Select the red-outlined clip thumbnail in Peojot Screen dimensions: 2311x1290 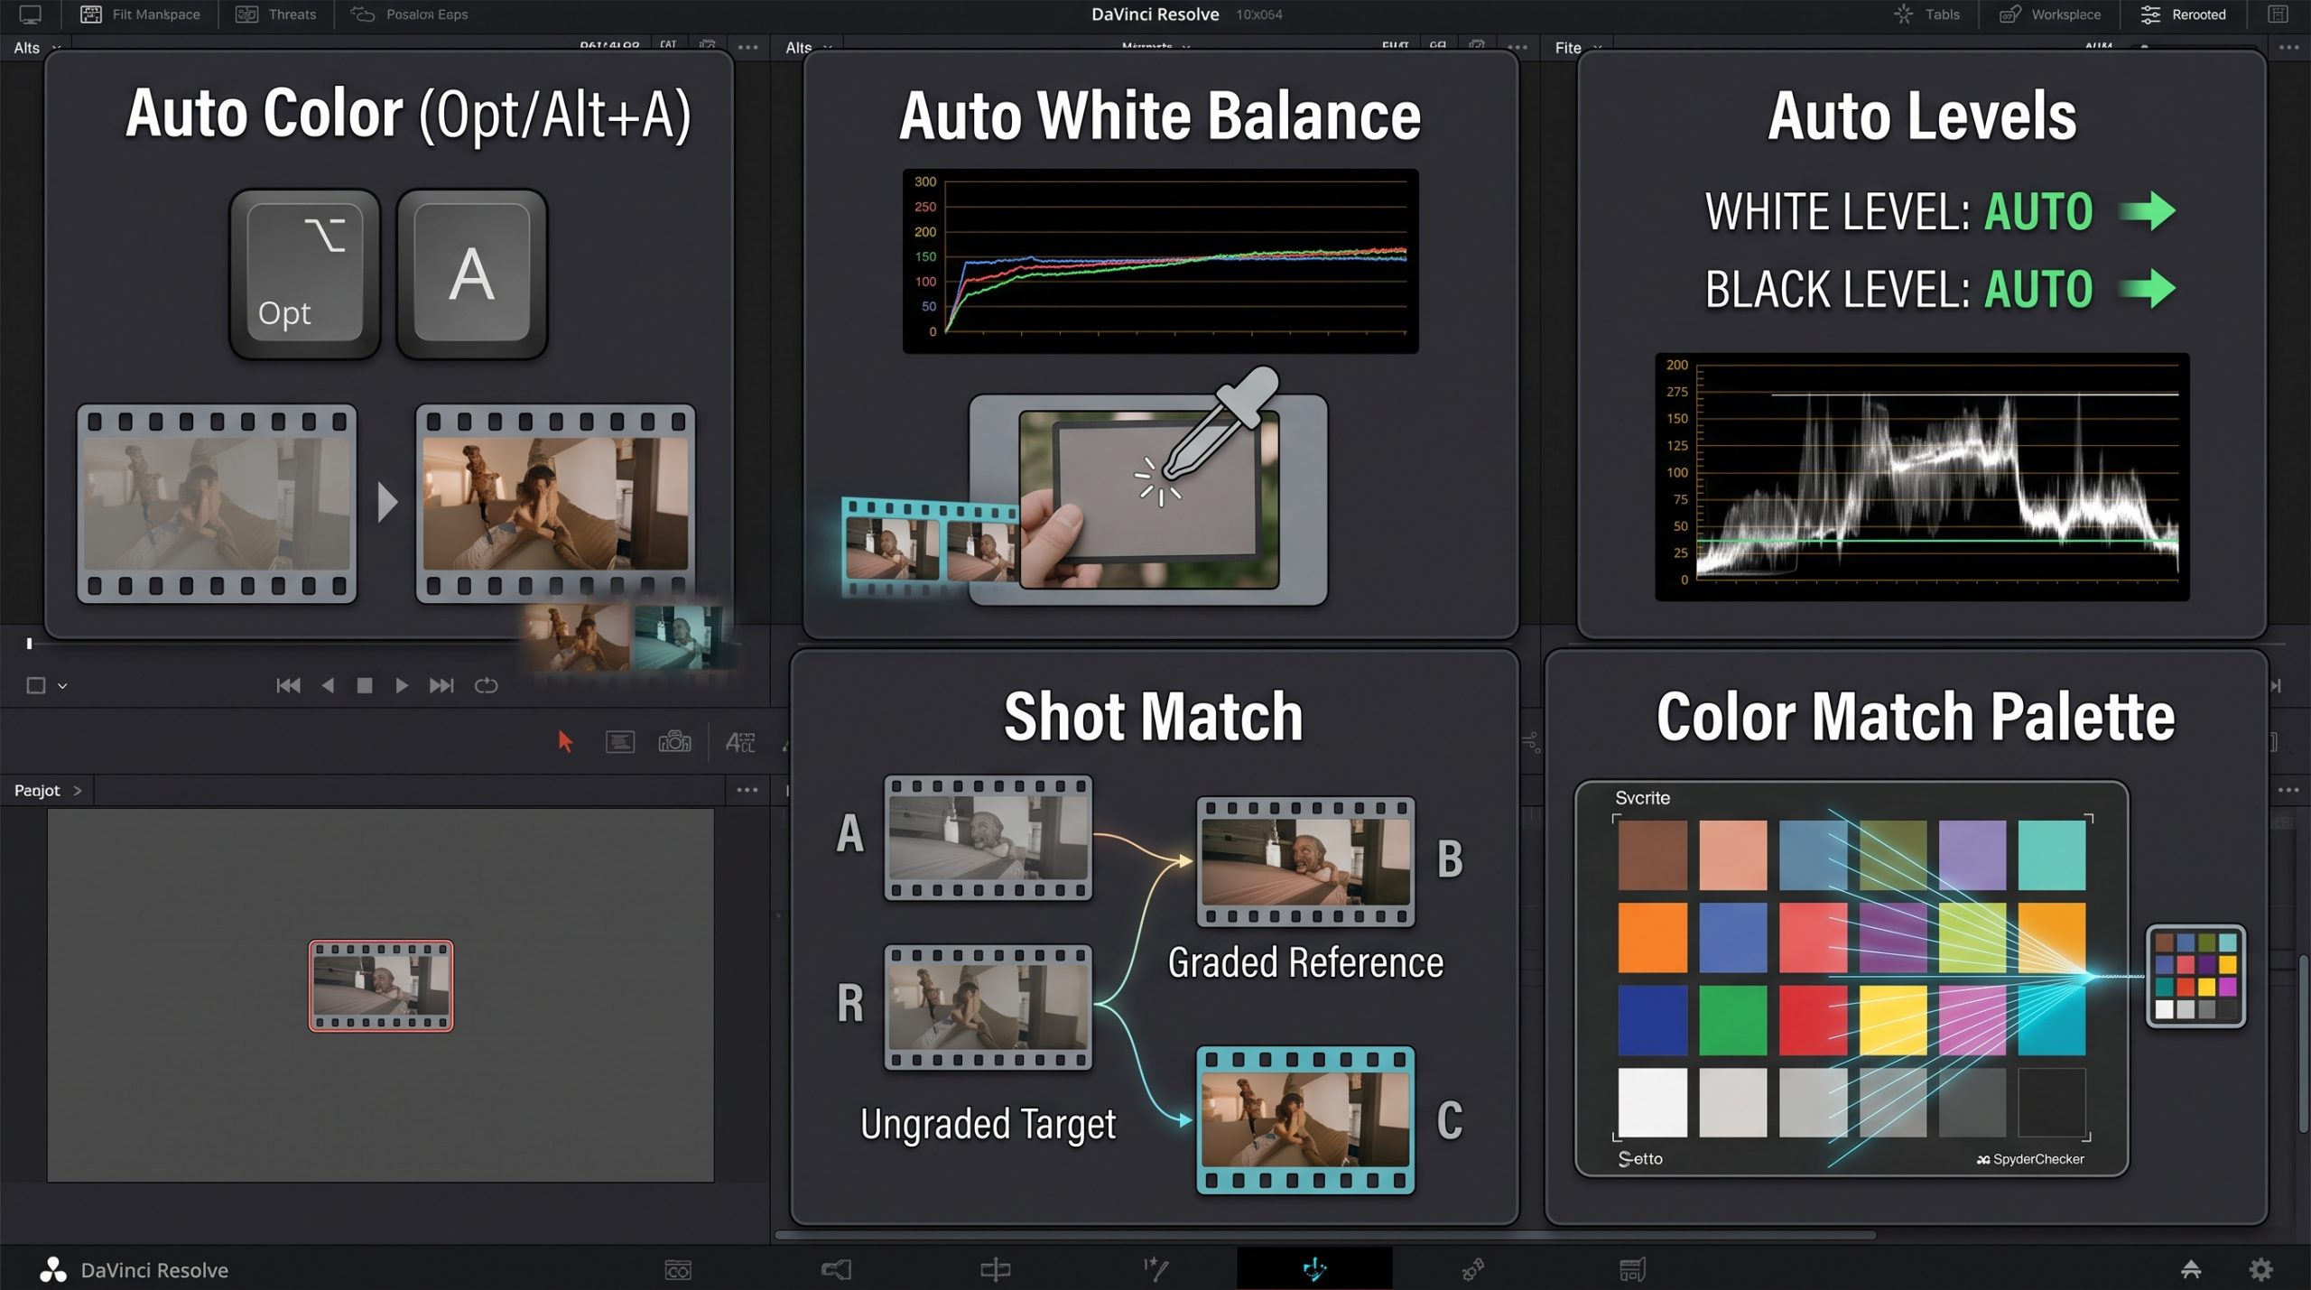[x=381, y=986]
